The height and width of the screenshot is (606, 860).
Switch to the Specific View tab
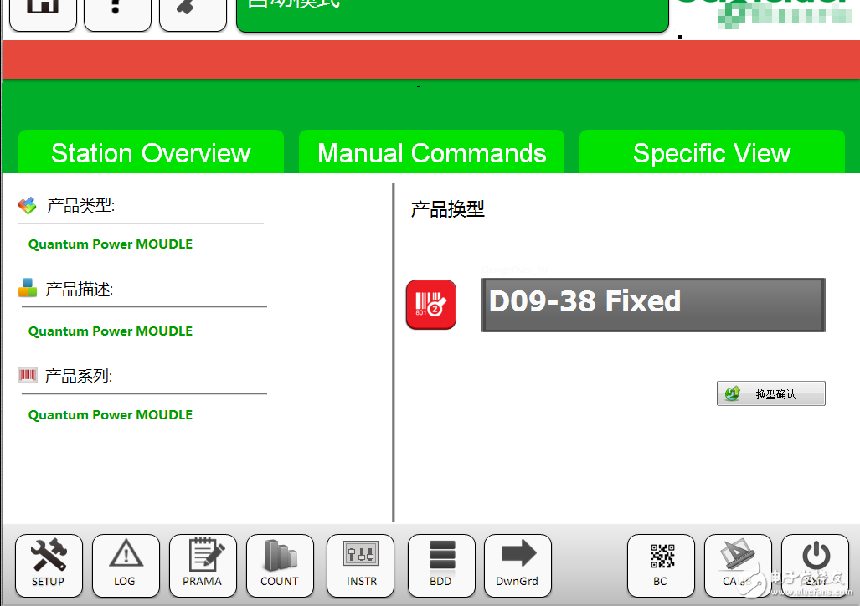pos(712,152)
